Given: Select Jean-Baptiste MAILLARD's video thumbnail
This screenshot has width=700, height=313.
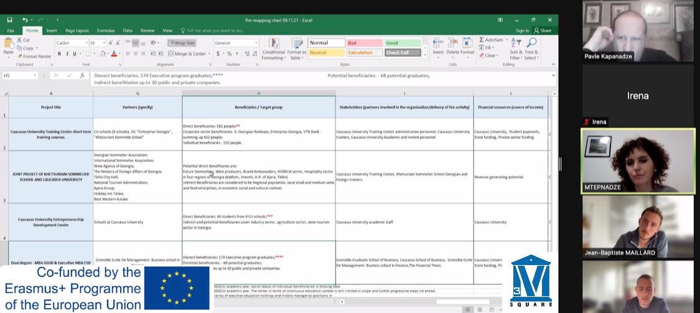Looking at the screenshot, I should (x=638, y=227).
